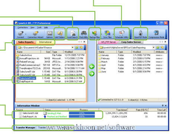Image resolution: width=172 pixels, height=136 pixels.
Task: Select the Corp Sales Server tab
Action: 131,42
